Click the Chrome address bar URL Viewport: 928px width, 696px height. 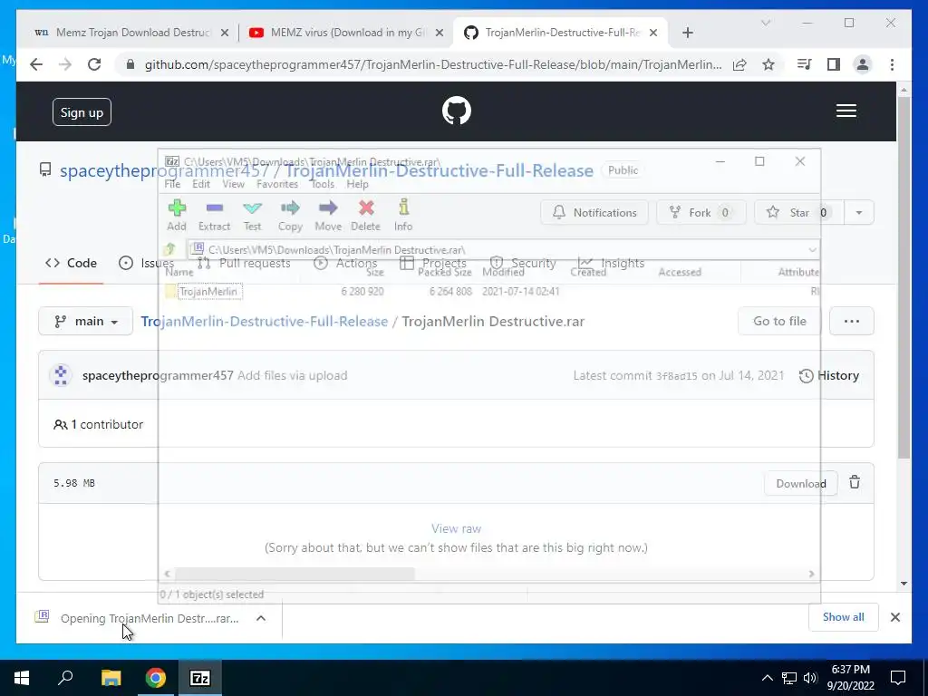(x=433, y=64)
